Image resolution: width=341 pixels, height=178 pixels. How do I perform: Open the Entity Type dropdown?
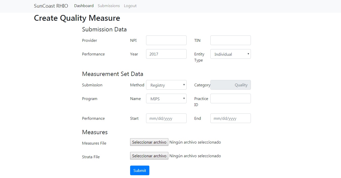(231, 54)
